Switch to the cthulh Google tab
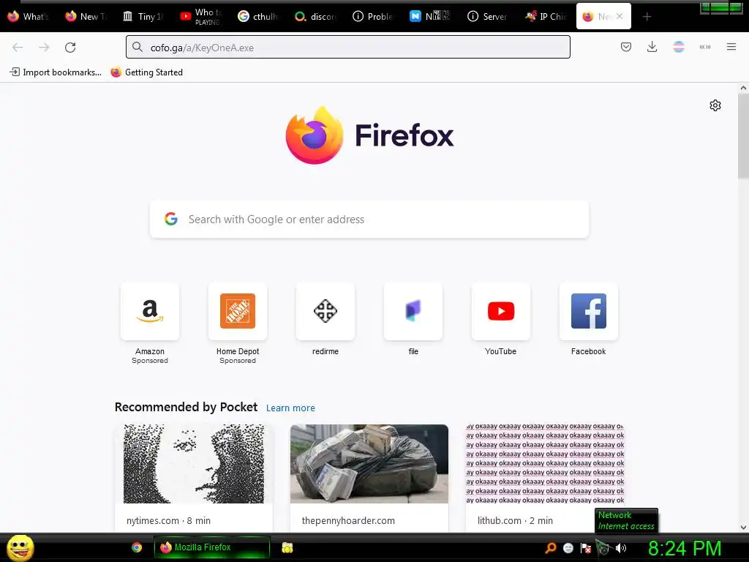This screenshot has height=562, width=749. [x=258, y=17]
